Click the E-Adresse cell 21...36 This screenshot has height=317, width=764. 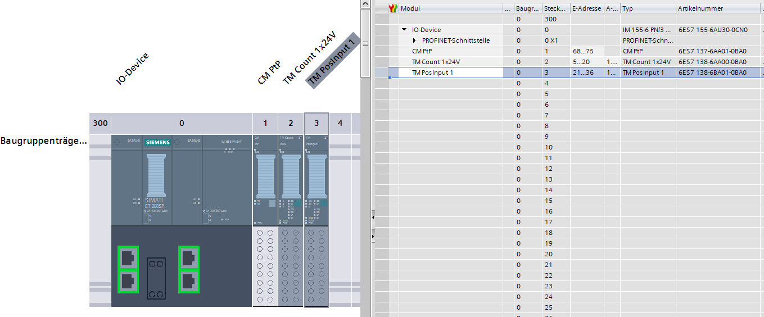(587, 73)
